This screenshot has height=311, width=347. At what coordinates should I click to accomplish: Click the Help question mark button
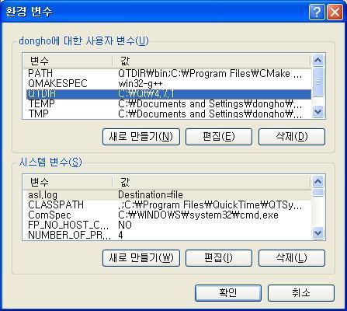click(x=317, y=12)
